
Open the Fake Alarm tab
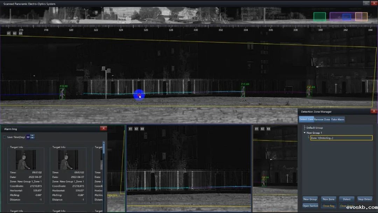pyautogui.click(x=338, y=119)
